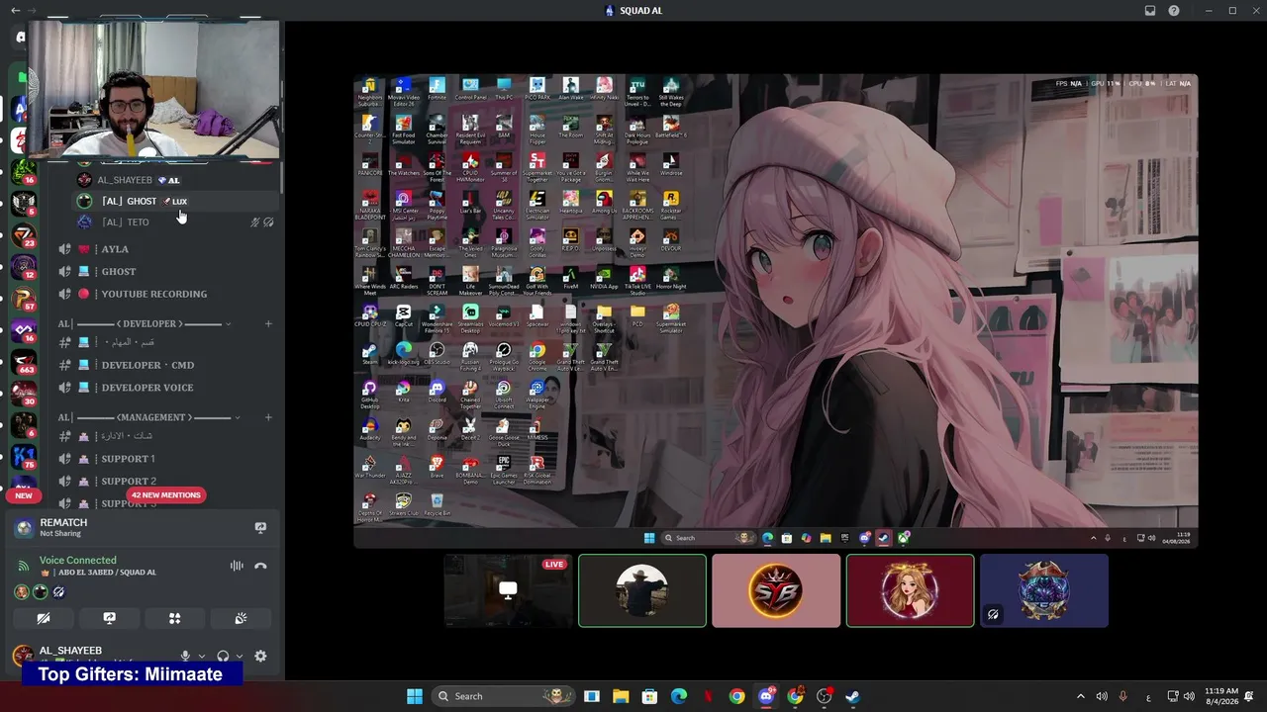Viewport: 1267px width, 712px height.
Task: Select the deafened purple avatar participant tile
Action: click(x=1044, y=590)
